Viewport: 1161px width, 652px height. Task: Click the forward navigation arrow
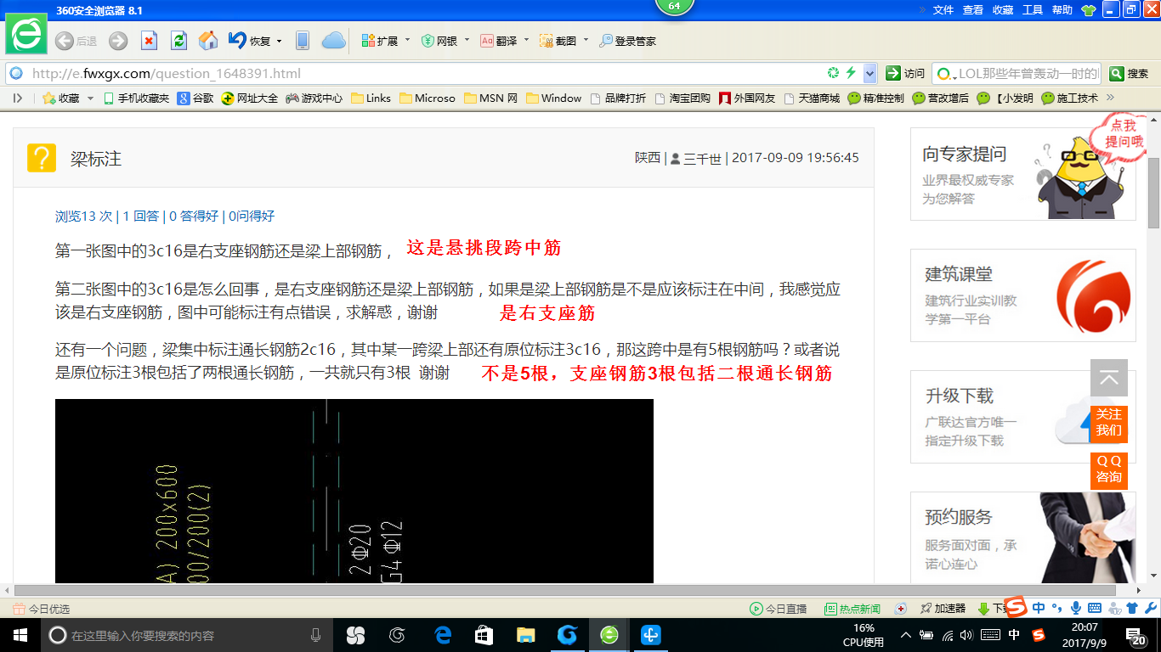(x=118, y=41)
